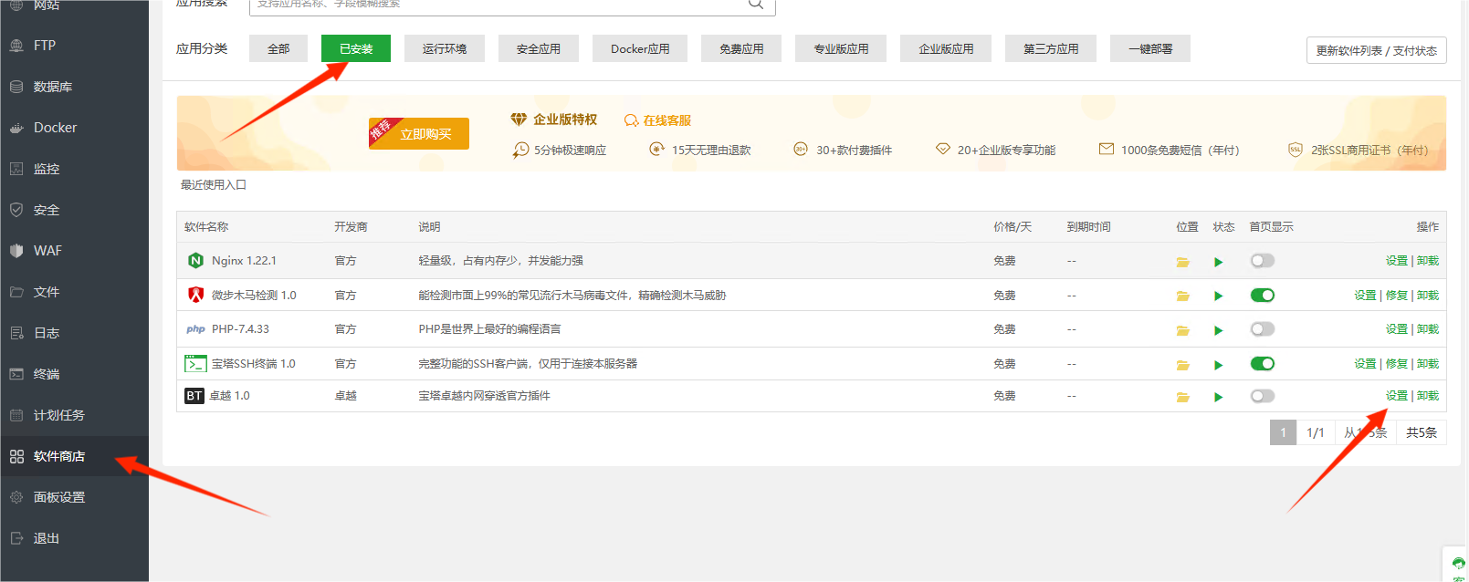Image resolution: width=1469 pixels, height=582 pixels.
Task: Select the Docker应用 category tab
Action: tap(640, 48)
